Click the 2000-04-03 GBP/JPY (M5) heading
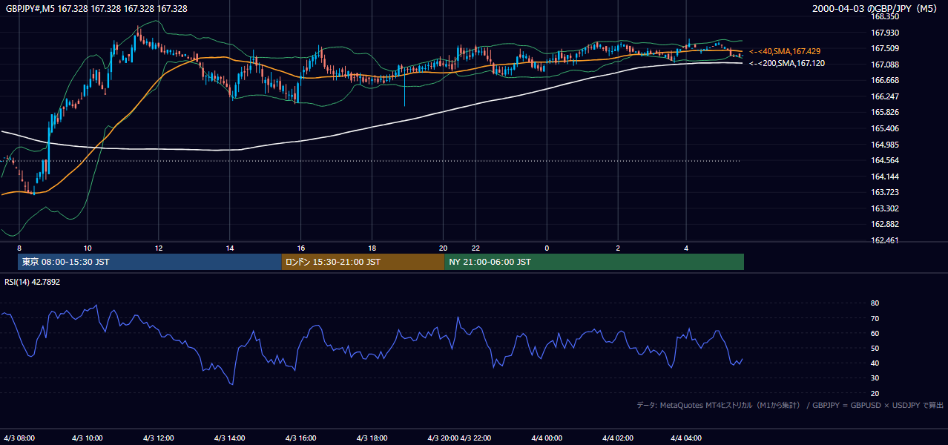This screenshot has height=445, width=948. (x=876, y=9)
